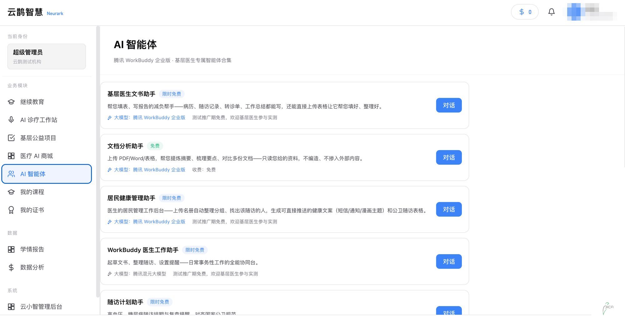Click 大模型 link in 文档分析助手 card
Image resolution: width=625 pixels, height=317 pixels.
[x=150, y=170]
